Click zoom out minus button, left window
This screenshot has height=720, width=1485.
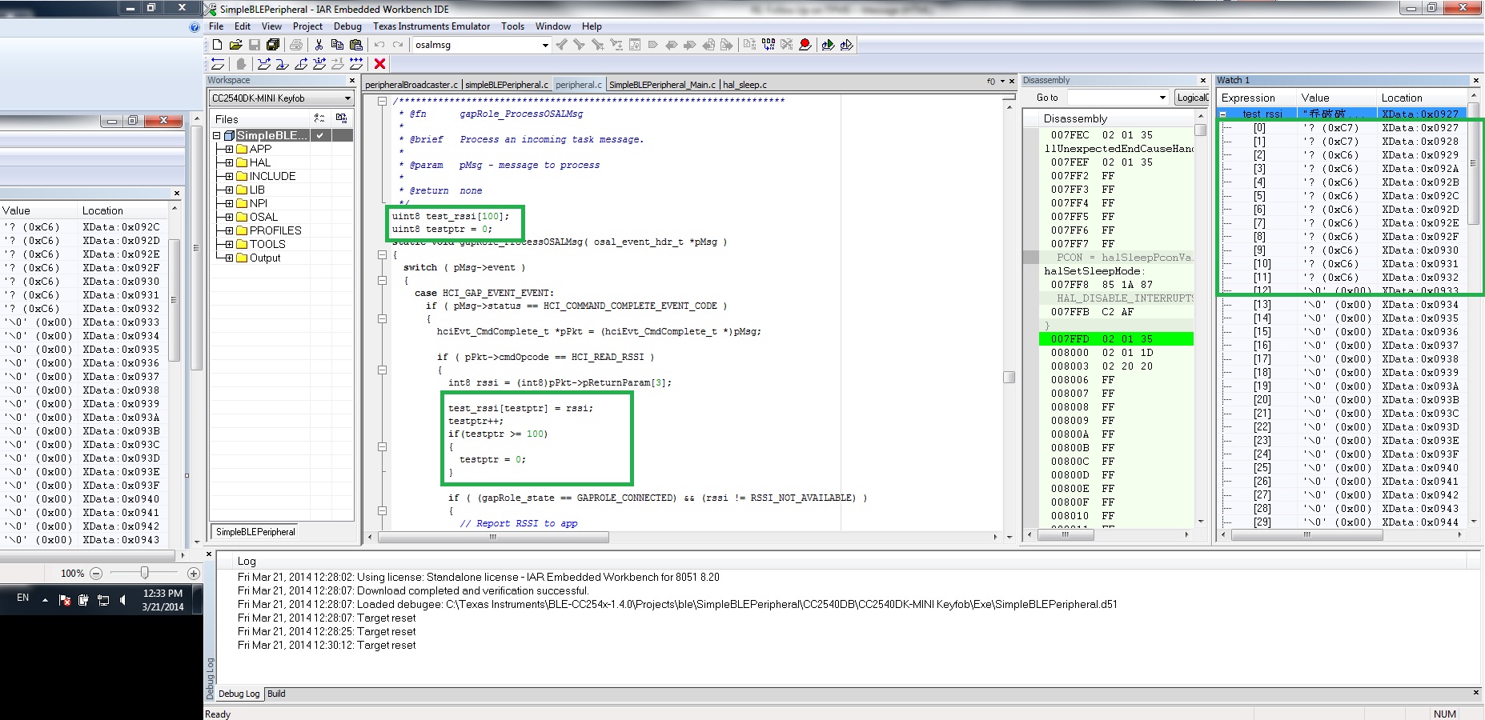96,574
